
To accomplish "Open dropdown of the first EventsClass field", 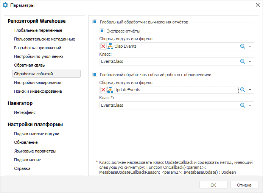I will pyautogui.click(x=250, y=61).
